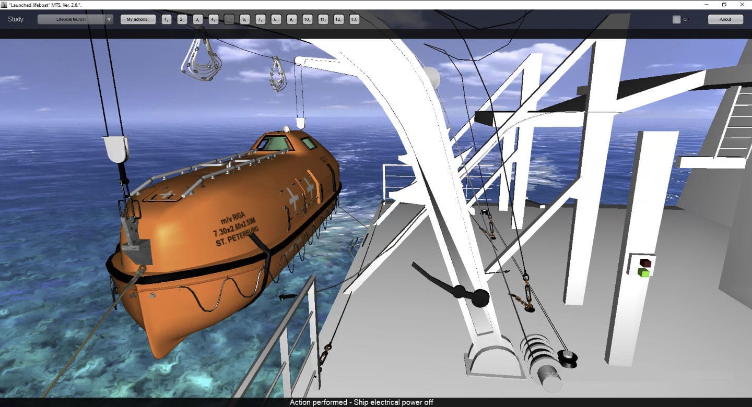Select action step 2 in the toolbar
The width and height of the screenshot is (752, 407).
(181, 19)
